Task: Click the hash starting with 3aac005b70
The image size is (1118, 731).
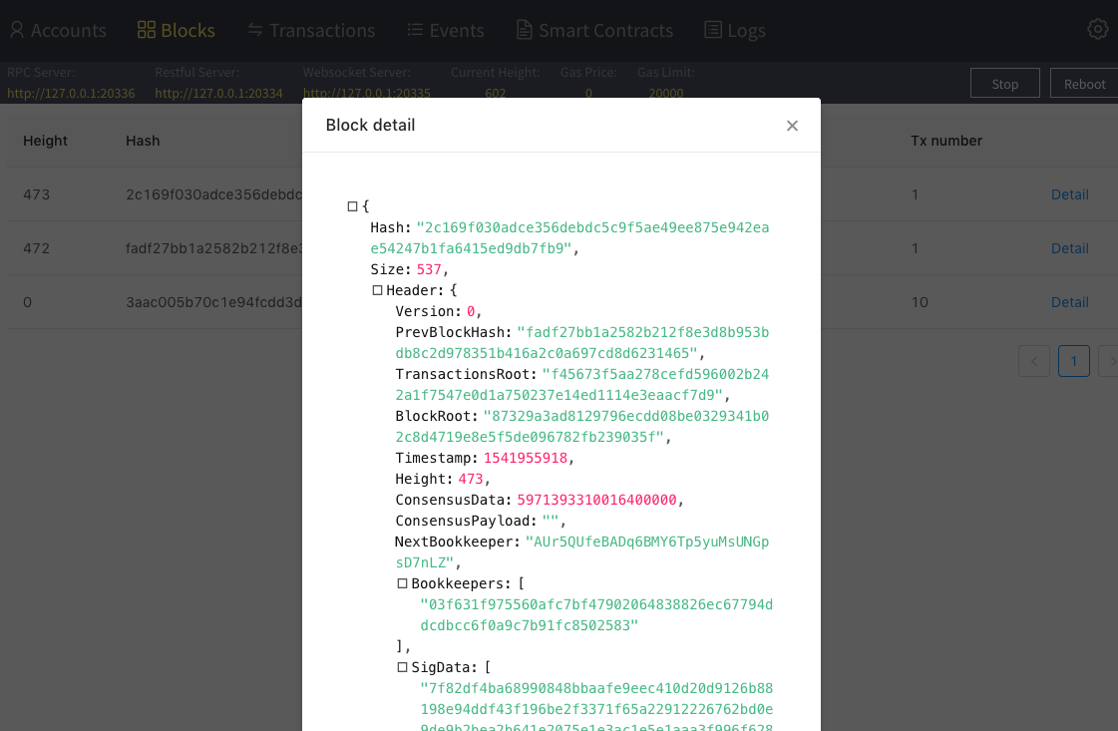Action: click(213, 302)
